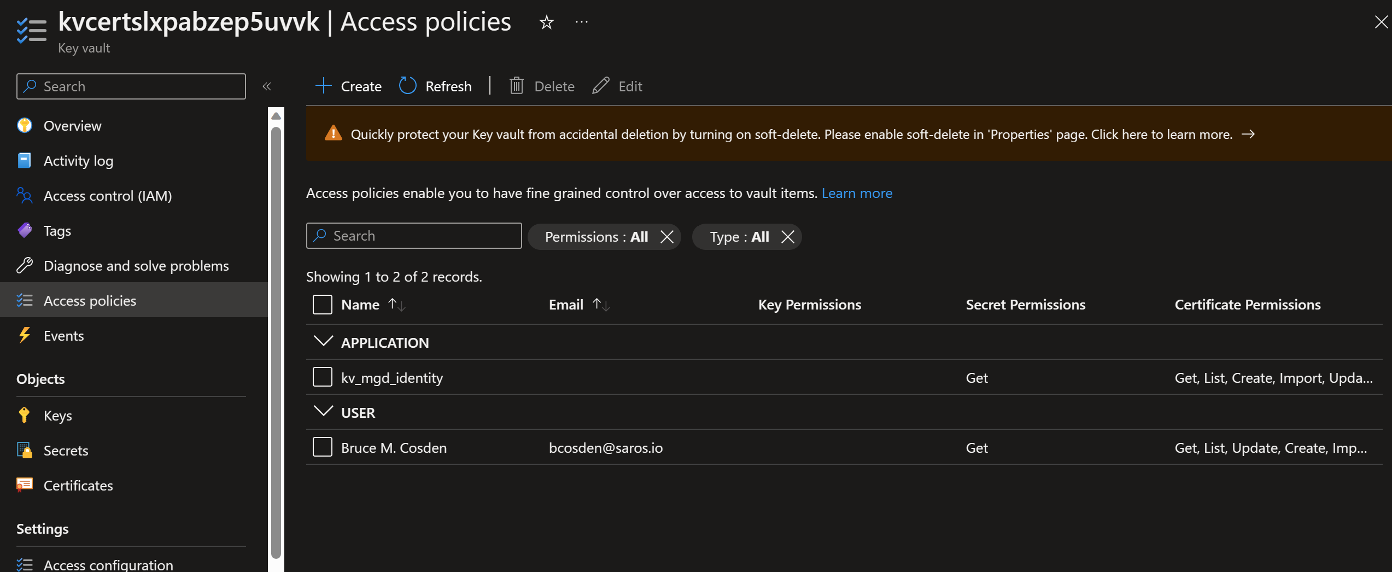Screen dimensions: 1392x572
Task: Click the Access policies checklist icon in the sidebar
Action: click(25, 300)
